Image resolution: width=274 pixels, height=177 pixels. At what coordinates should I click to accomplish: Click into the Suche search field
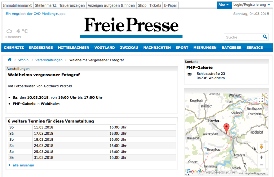click(x=242, y=37)
